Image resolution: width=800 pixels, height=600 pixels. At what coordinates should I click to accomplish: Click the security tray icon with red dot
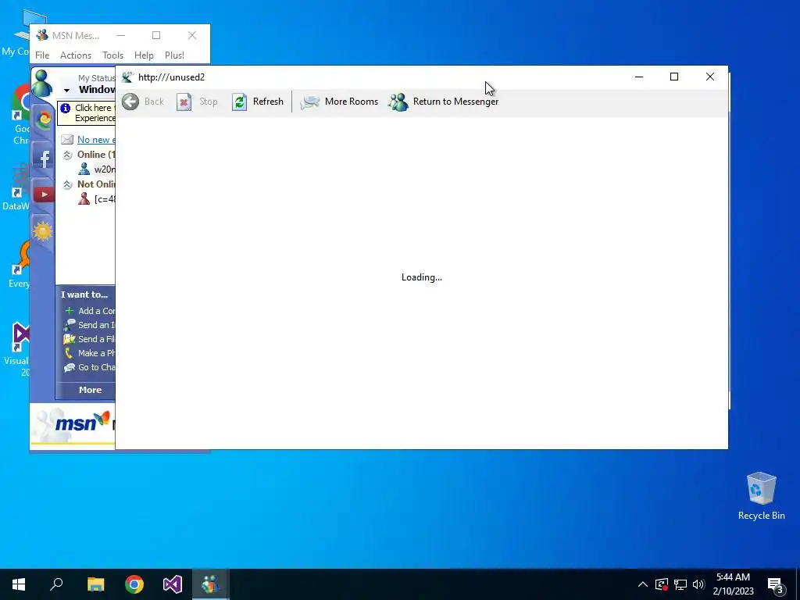662,584
